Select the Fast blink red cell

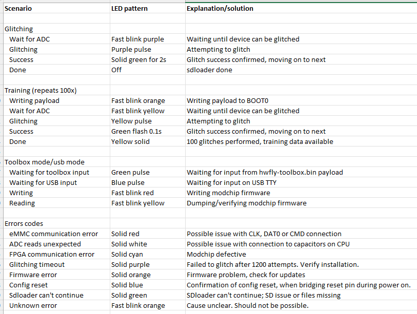pos(148,193)
